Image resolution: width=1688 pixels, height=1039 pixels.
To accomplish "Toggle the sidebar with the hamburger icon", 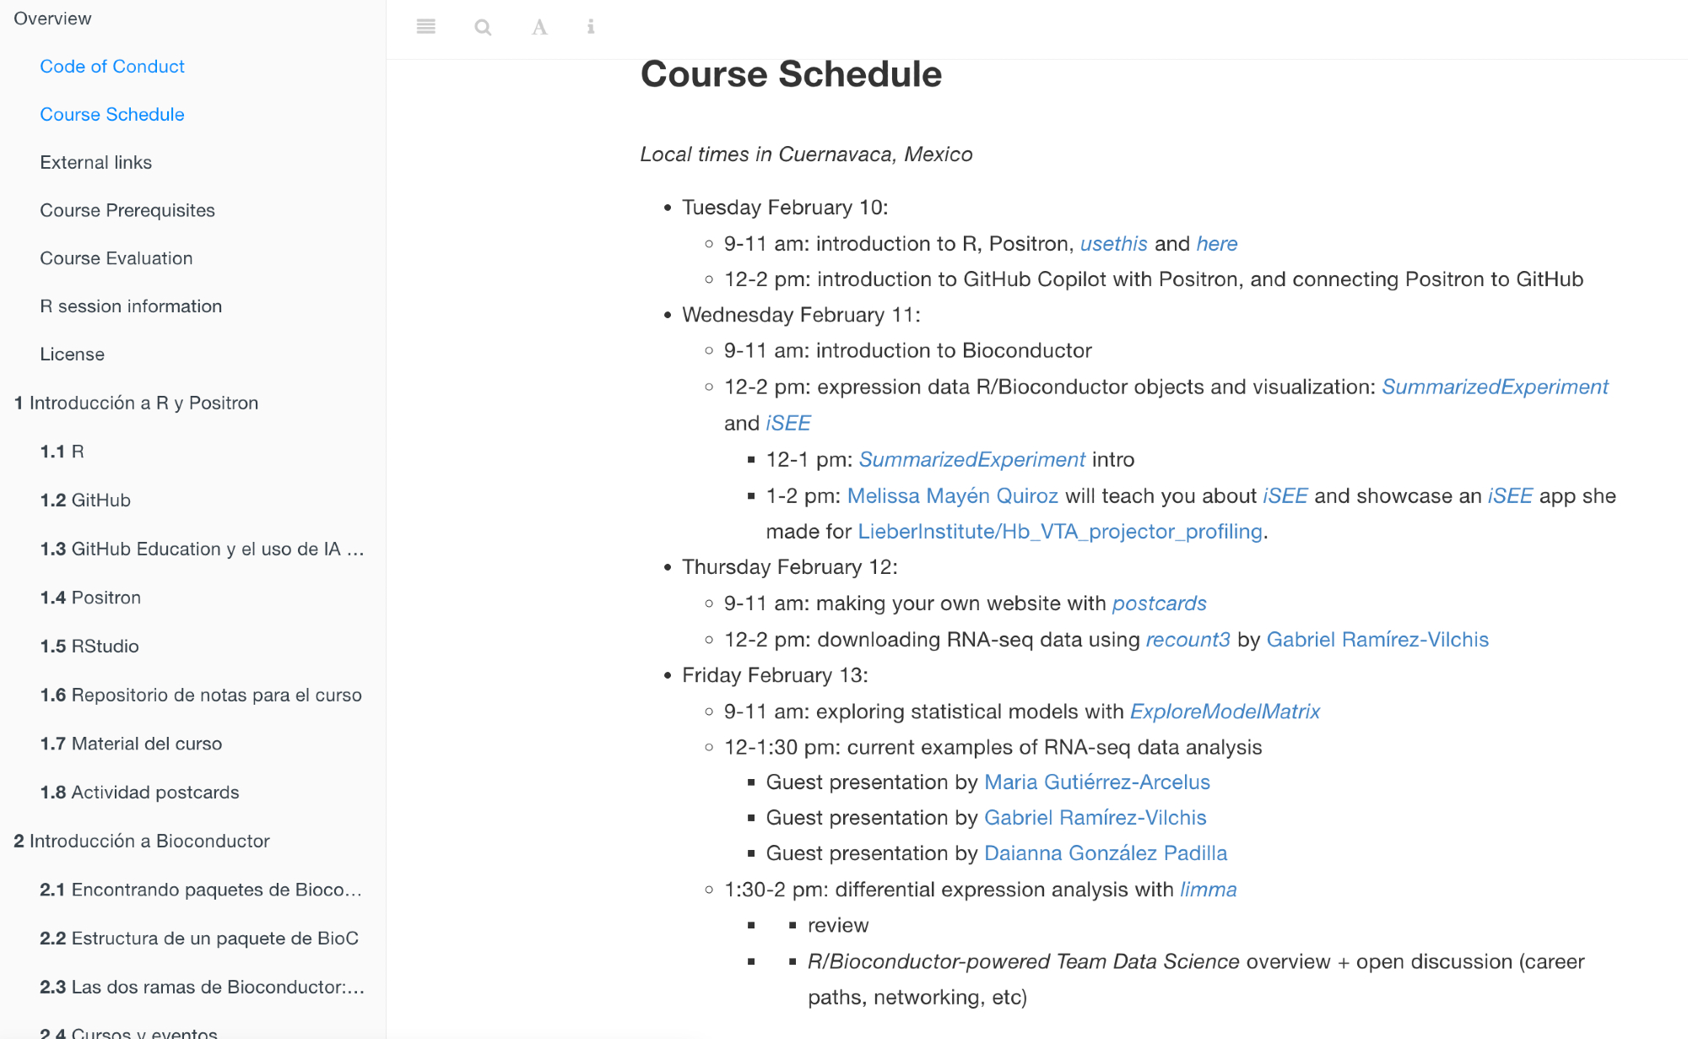I will coord(426,27).
